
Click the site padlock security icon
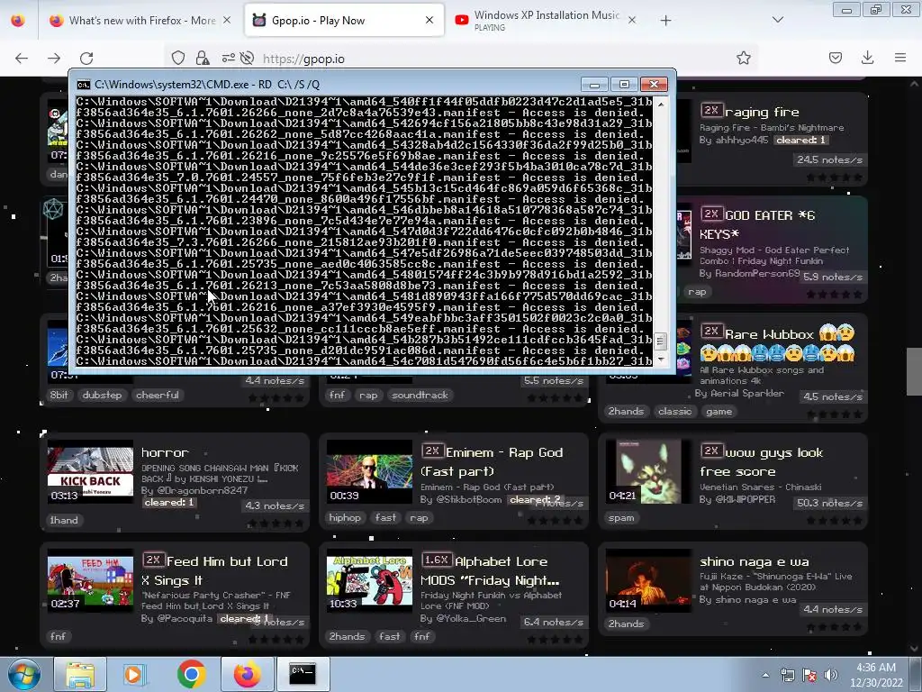[x=203, y=59]
